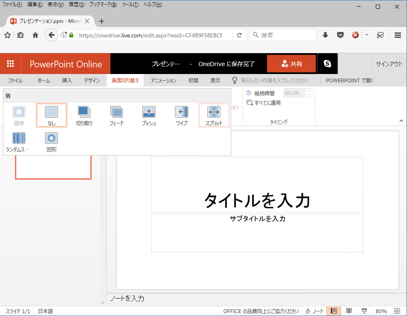Switch to reading view
Screen dimensions: 407x316
tap(349, 311)
